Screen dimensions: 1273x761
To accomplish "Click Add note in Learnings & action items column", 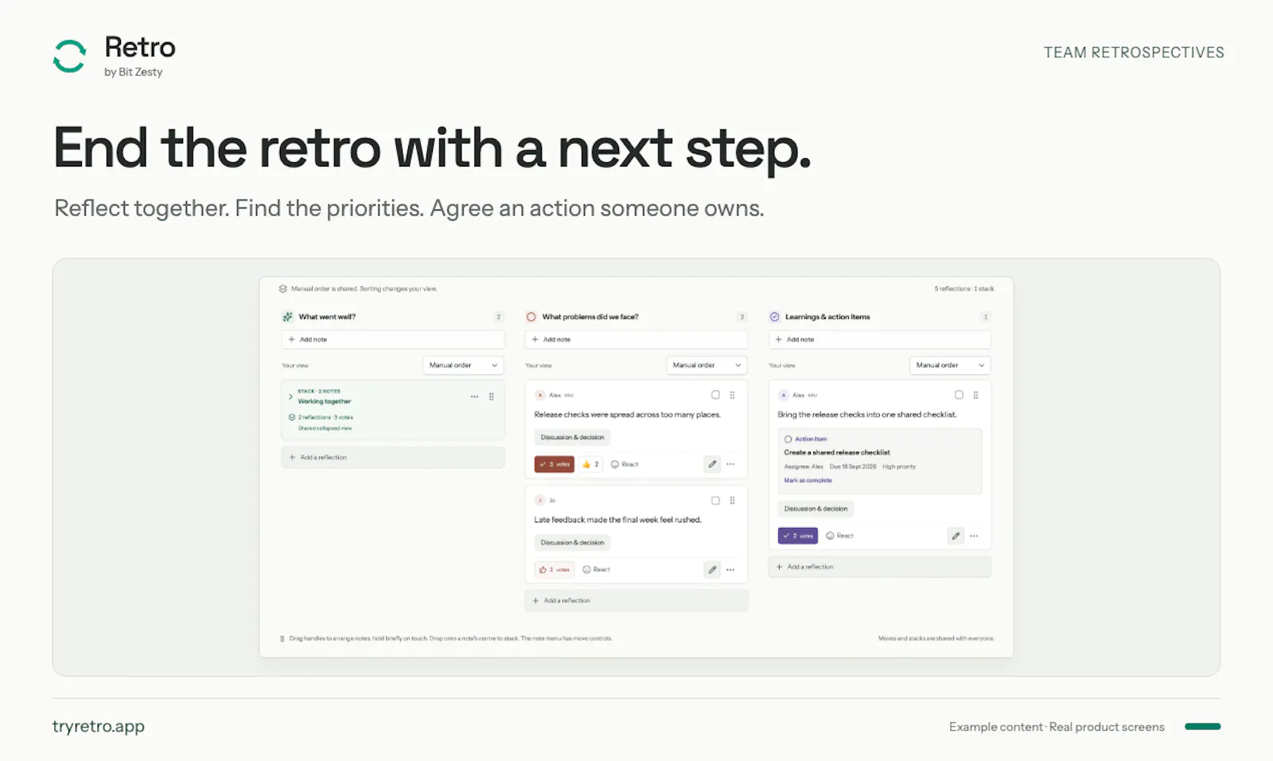I will [880, 340].
